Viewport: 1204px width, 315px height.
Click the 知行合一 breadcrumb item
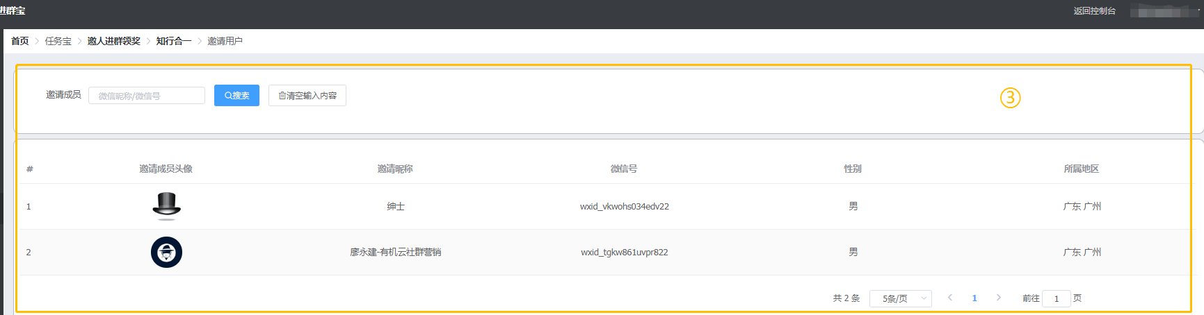174,41
